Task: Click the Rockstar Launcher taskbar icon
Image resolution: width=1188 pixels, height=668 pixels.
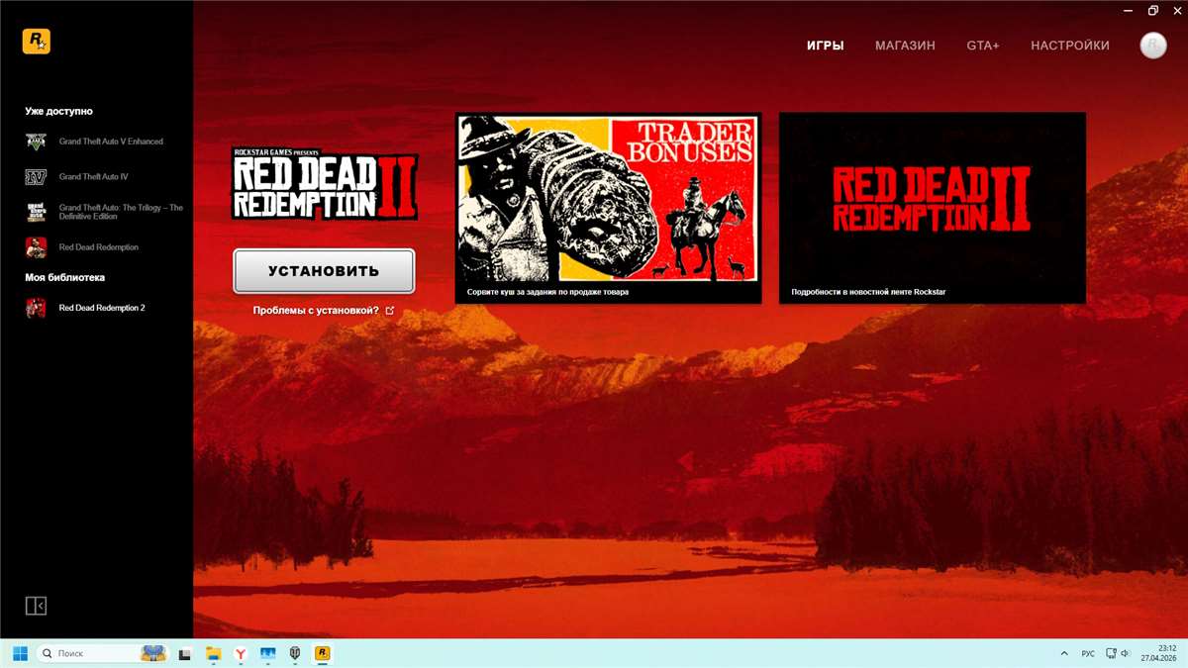Action: coord(323,654)
